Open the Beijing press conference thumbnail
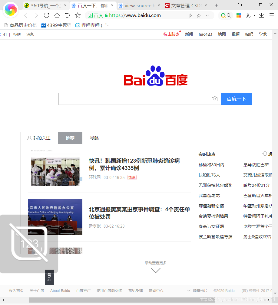 pos(55,217)
